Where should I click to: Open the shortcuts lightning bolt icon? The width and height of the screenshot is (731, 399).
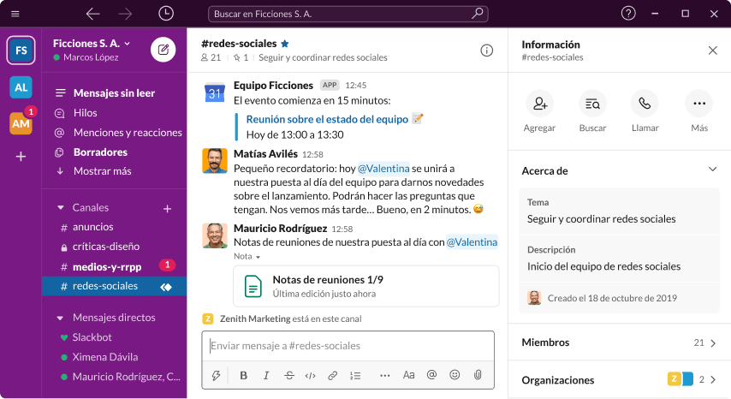216,375
